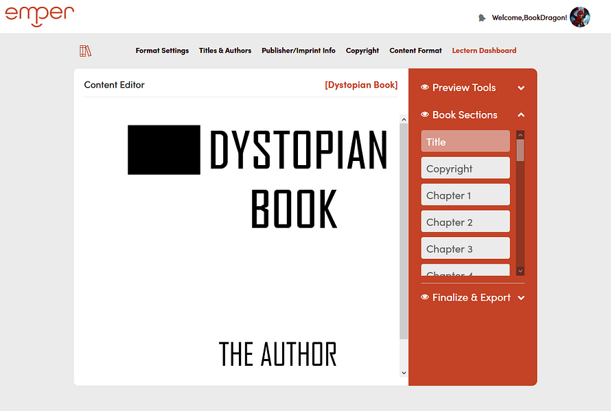The height and width of the screenshot is (411, 611).
Task: Open the BookDragon profile avatar
Action: tap(580, 17)
